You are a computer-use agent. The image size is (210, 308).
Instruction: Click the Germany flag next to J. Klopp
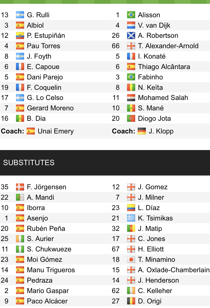coord(142,131)
